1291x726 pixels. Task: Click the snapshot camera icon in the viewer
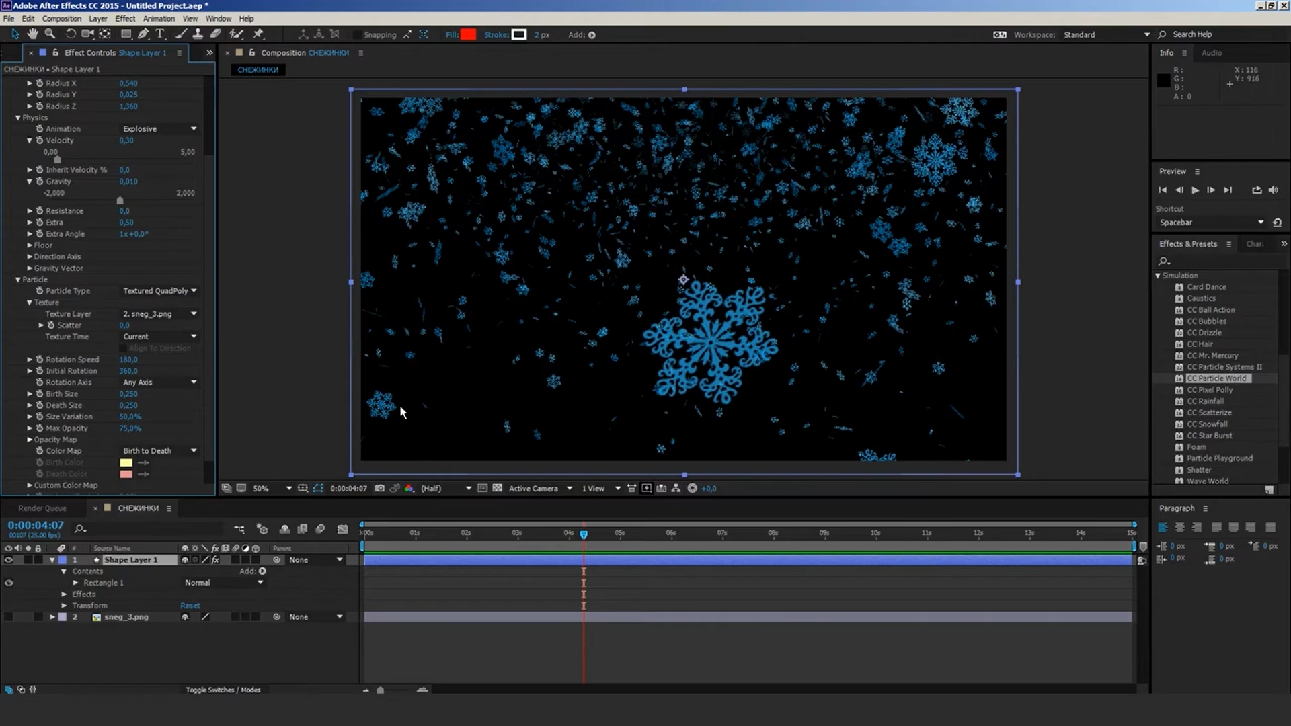pos(379,489)
